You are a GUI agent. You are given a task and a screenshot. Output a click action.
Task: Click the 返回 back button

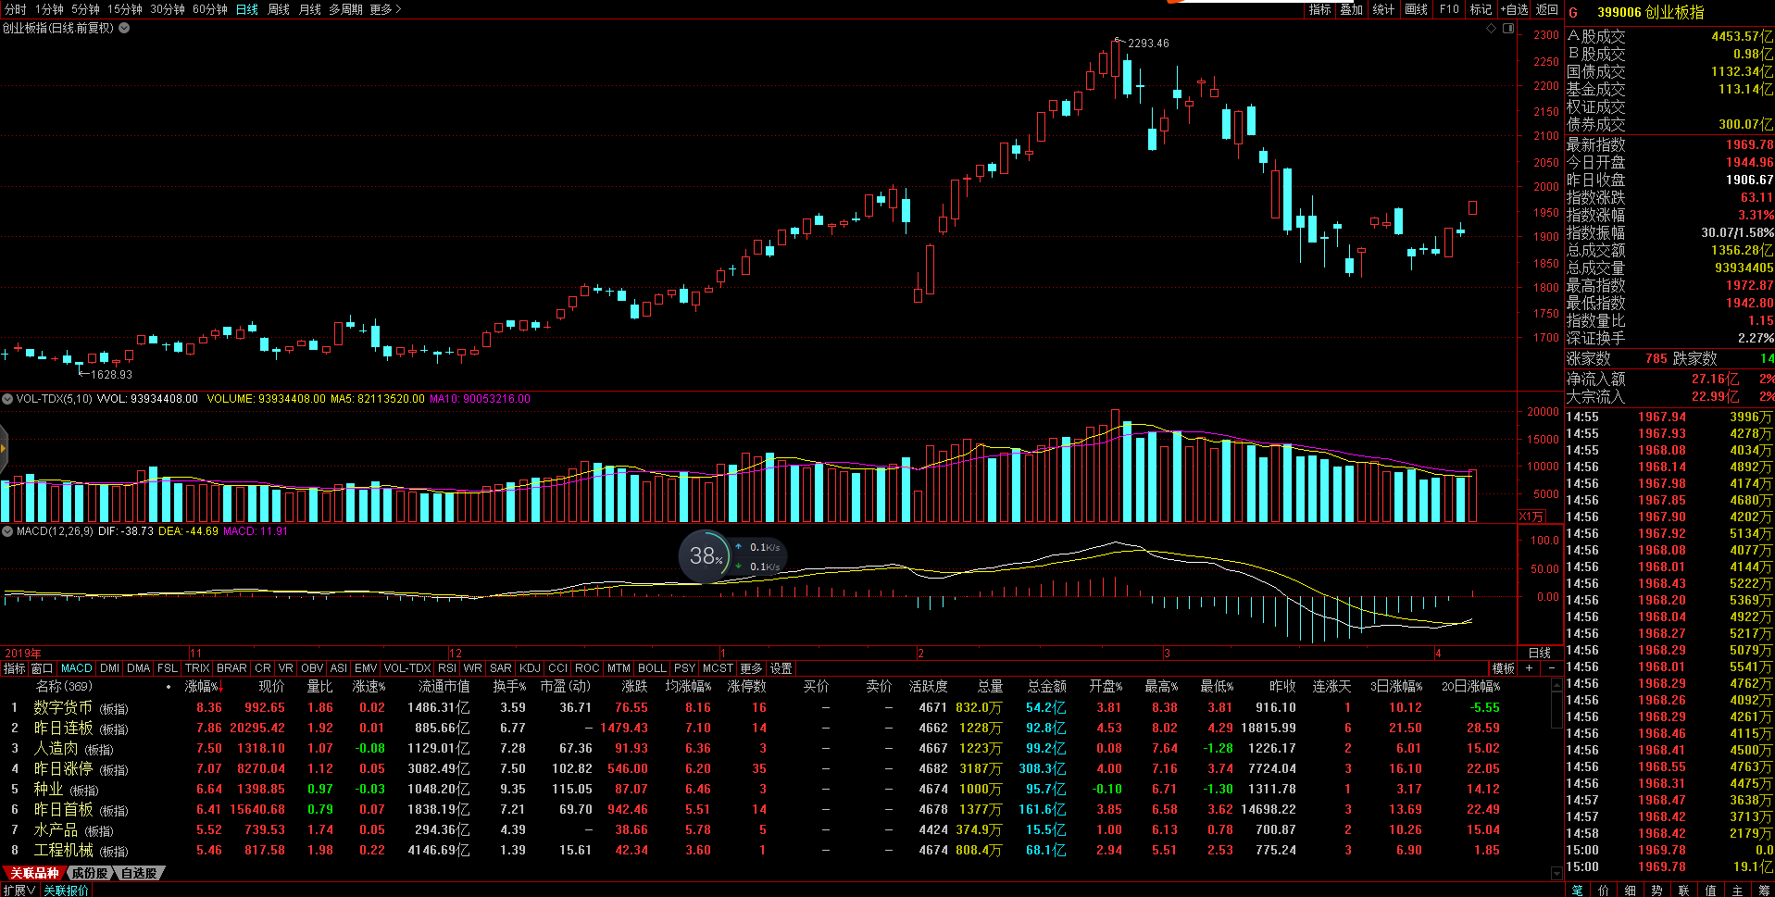[1547, 9]
